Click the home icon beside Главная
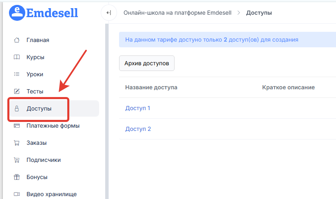 click(x=17, y=40)
